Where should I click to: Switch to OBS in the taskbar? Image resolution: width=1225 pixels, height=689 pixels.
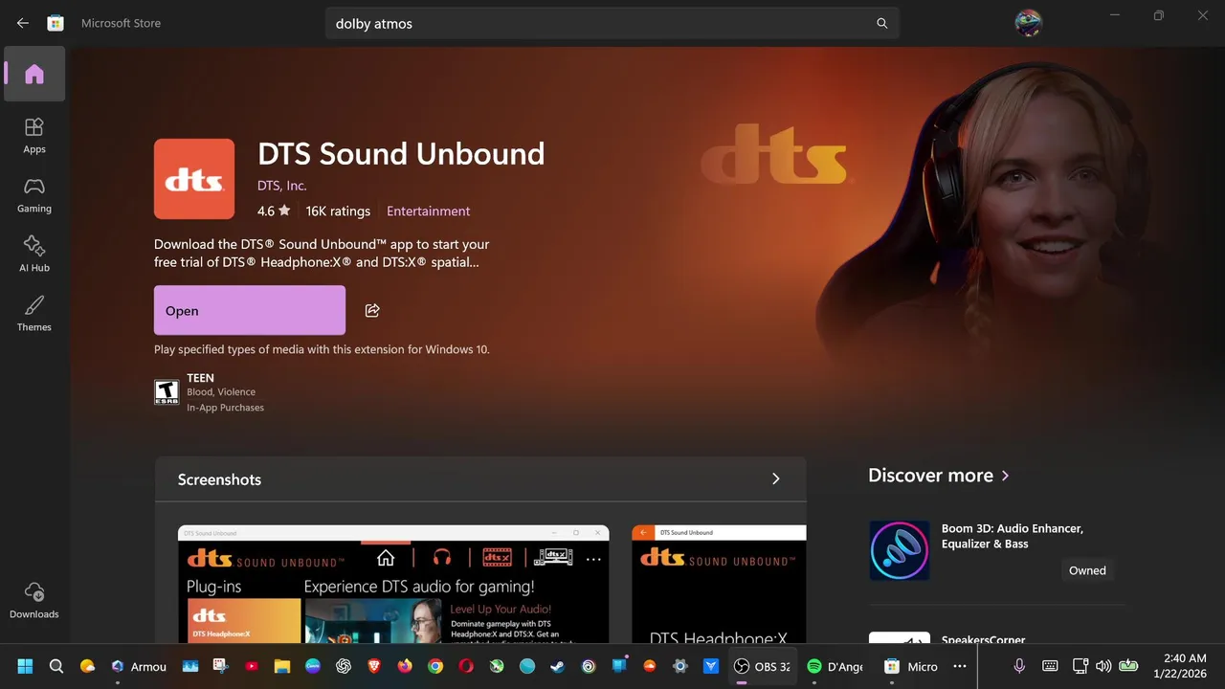pyautogui.click(x=762, y=666)
